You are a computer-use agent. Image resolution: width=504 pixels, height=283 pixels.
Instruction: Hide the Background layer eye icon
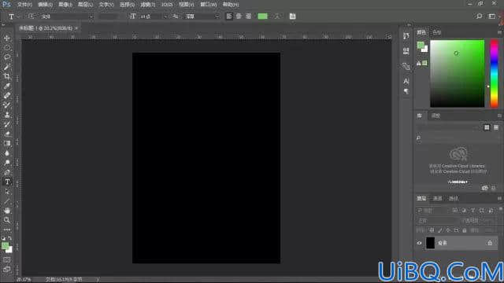pyautogui.click(x=419, y=243)
